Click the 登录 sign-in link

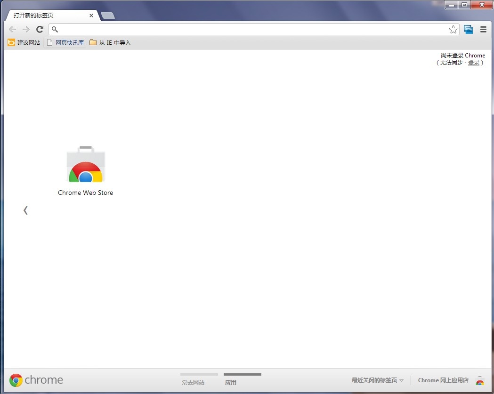[474, 63]
